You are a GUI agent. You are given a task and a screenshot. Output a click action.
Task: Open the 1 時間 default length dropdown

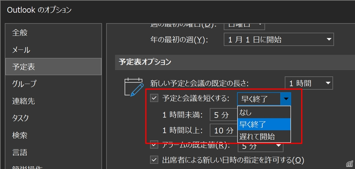(309, 83)
